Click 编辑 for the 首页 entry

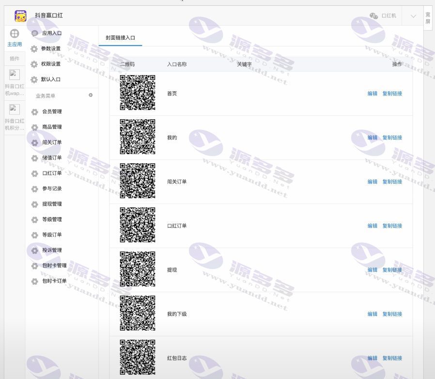(x=373, y=94)
